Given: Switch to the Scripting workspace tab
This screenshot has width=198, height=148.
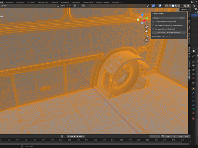Looking at the screenshot, I should click(115, 2).
